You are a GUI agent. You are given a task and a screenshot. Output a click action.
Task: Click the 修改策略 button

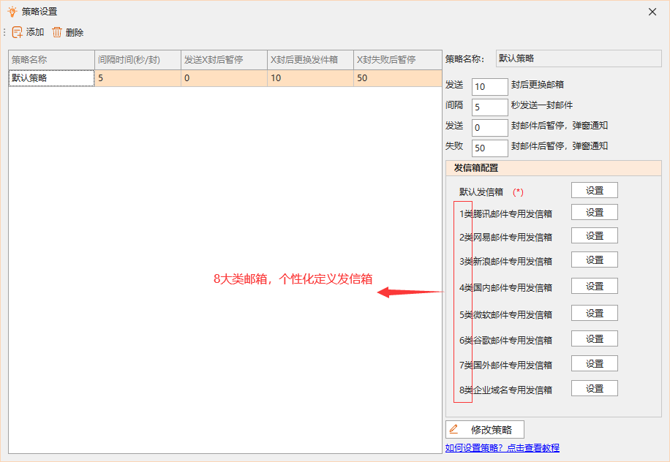click(x=484, y=430)
